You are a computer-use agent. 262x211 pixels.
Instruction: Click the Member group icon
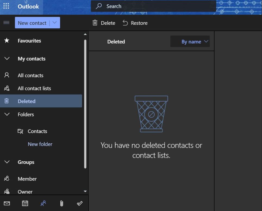click(x=7, y=179)
